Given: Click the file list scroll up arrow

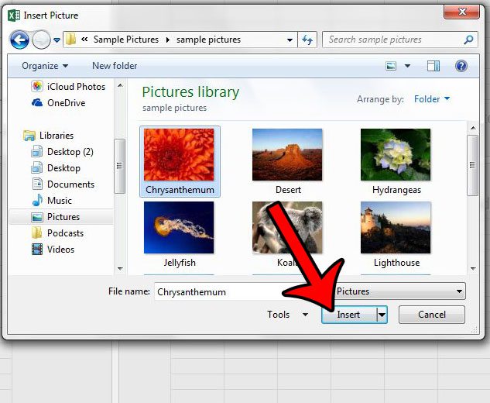Looking at the screenshot, I should (x=473, y=128).
